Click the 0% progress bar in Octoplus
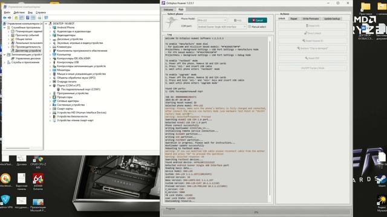Image resolution: width=387 pixels, height=217 pixels. [x=256, y=212]
